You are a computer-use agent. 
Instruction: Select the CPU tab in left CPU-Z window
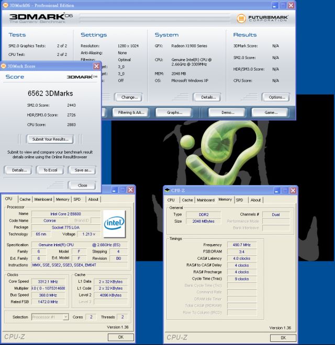pos(8,199)
